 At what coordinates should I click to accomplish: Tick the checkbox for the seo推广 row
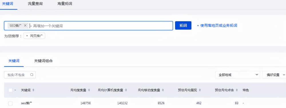pyautogui.click(x=10, y=103)
